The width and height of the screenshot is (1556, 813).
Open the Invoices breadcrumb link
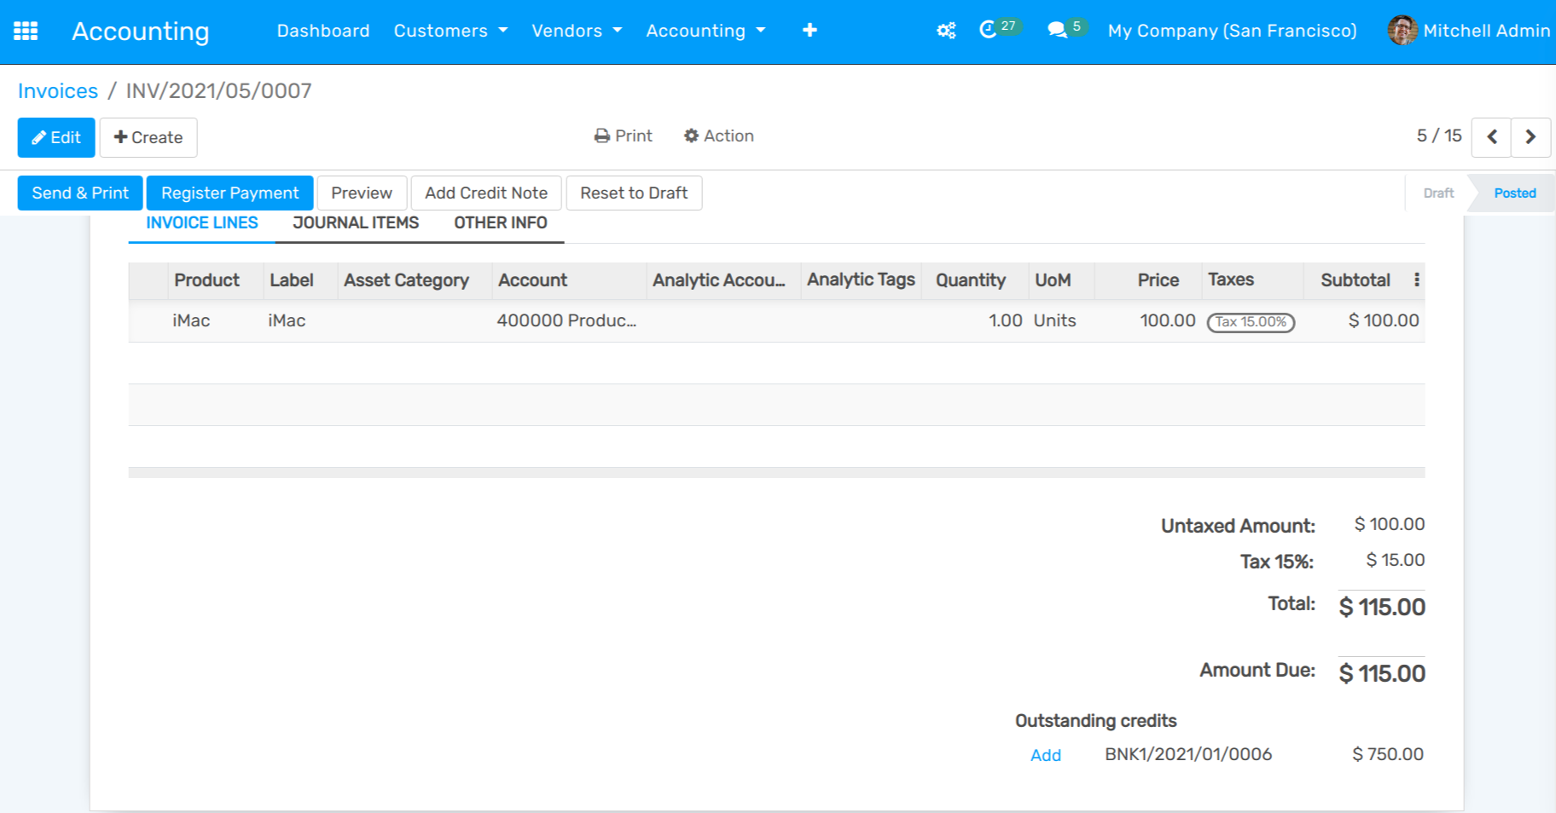58,91
